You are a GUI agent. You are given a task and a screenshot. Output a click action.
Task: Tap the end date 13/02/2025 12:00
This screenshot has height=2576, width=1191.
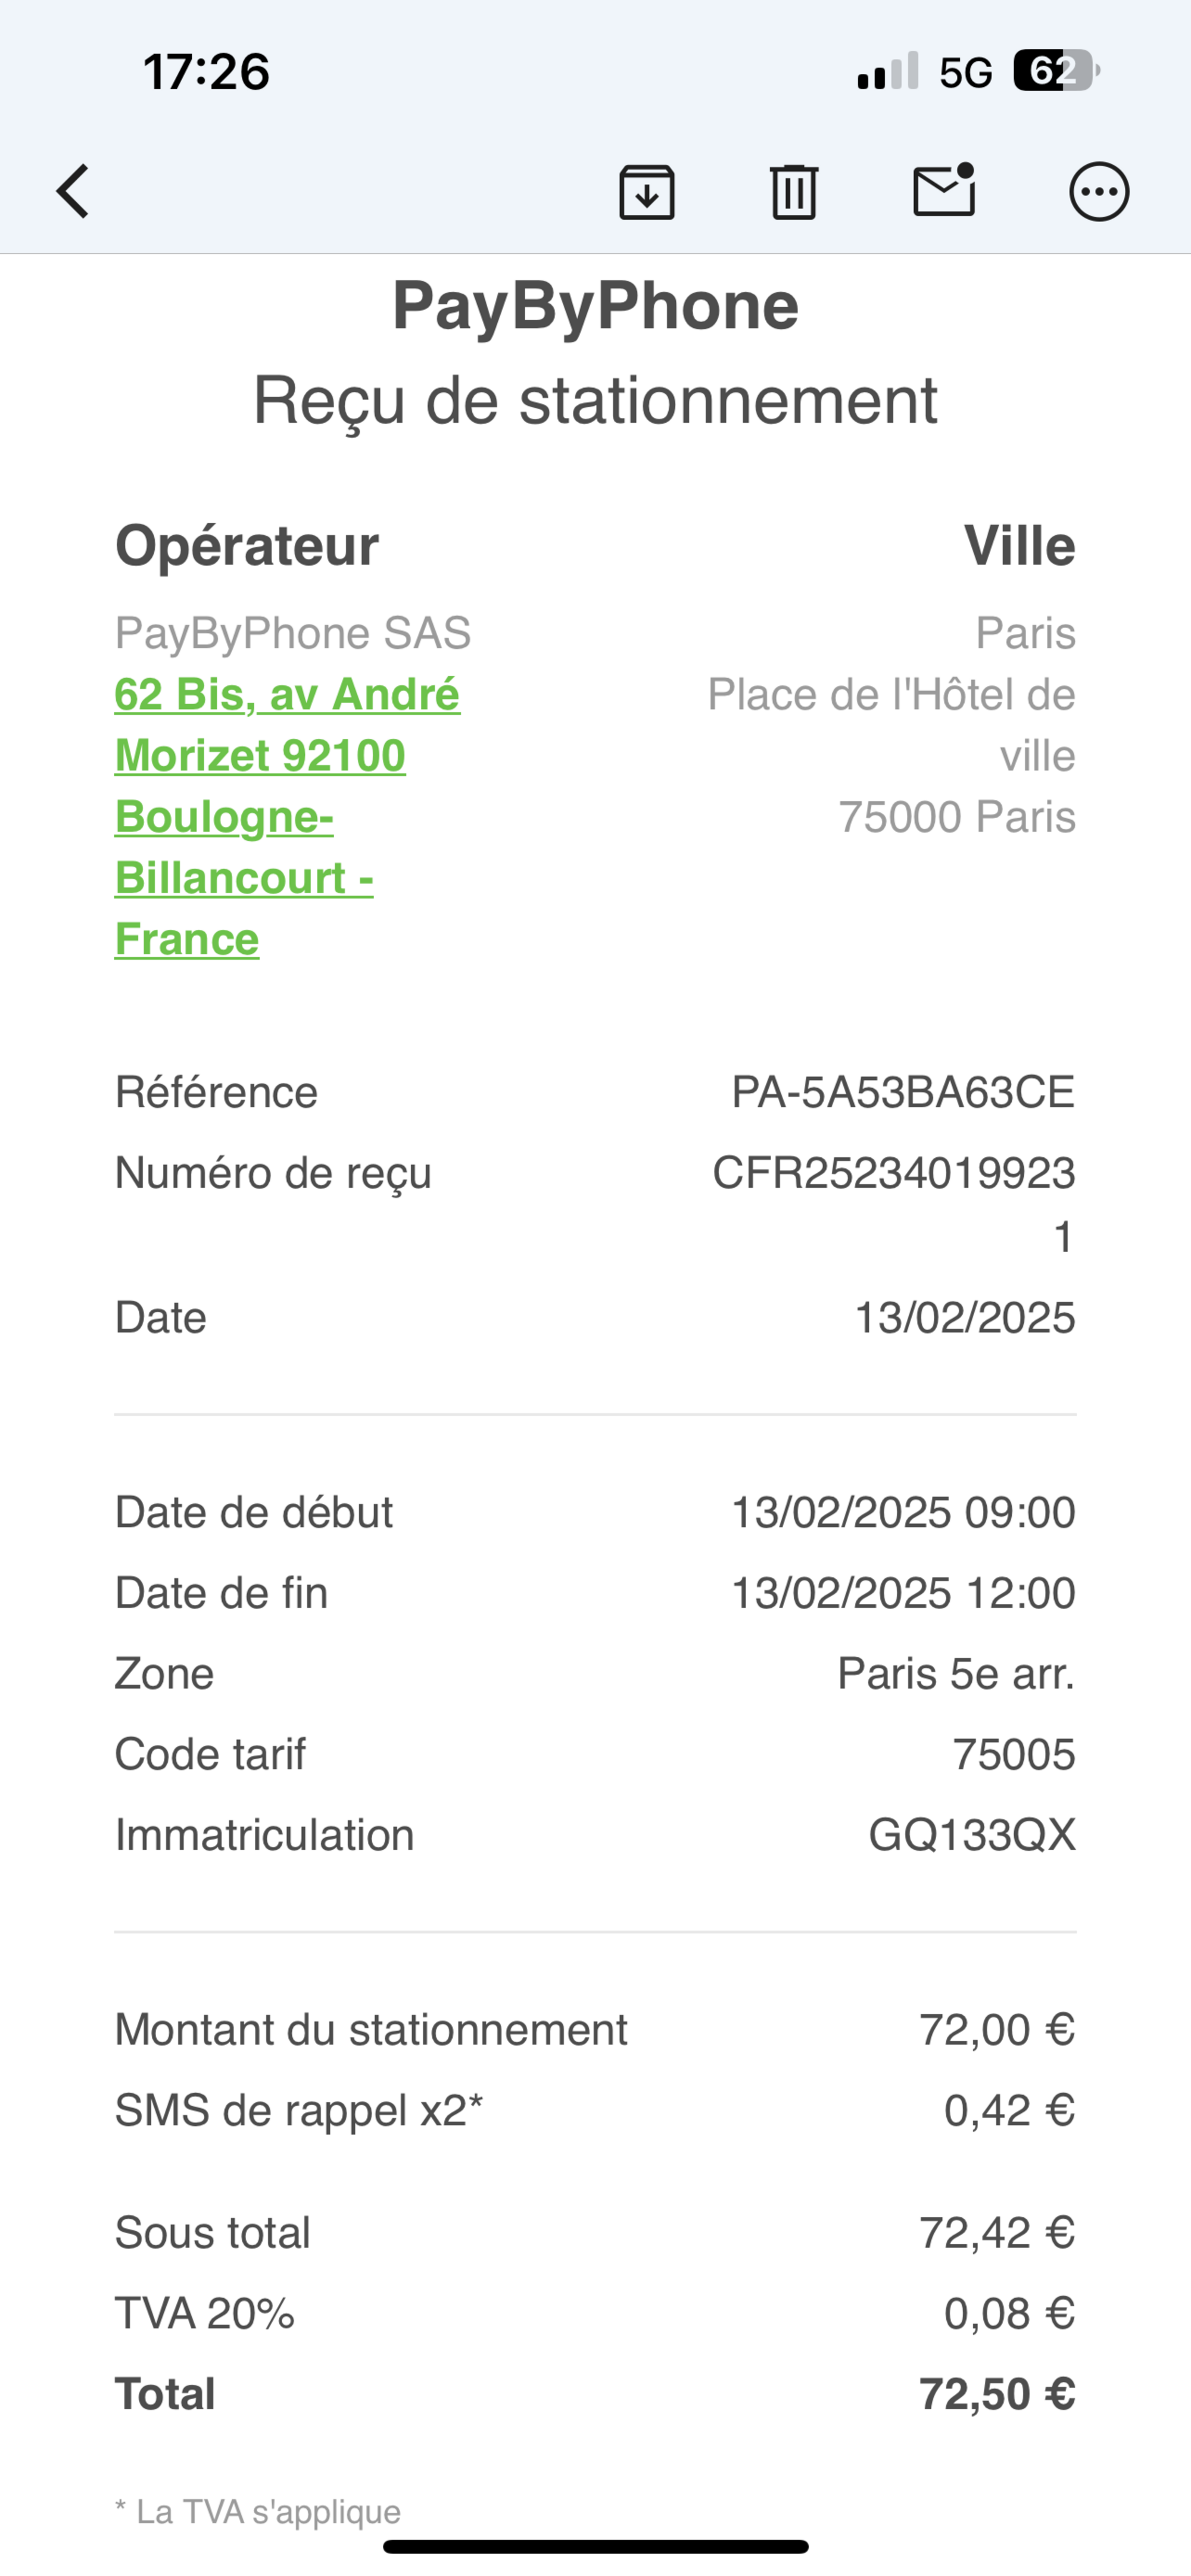tap(902, 1593)
